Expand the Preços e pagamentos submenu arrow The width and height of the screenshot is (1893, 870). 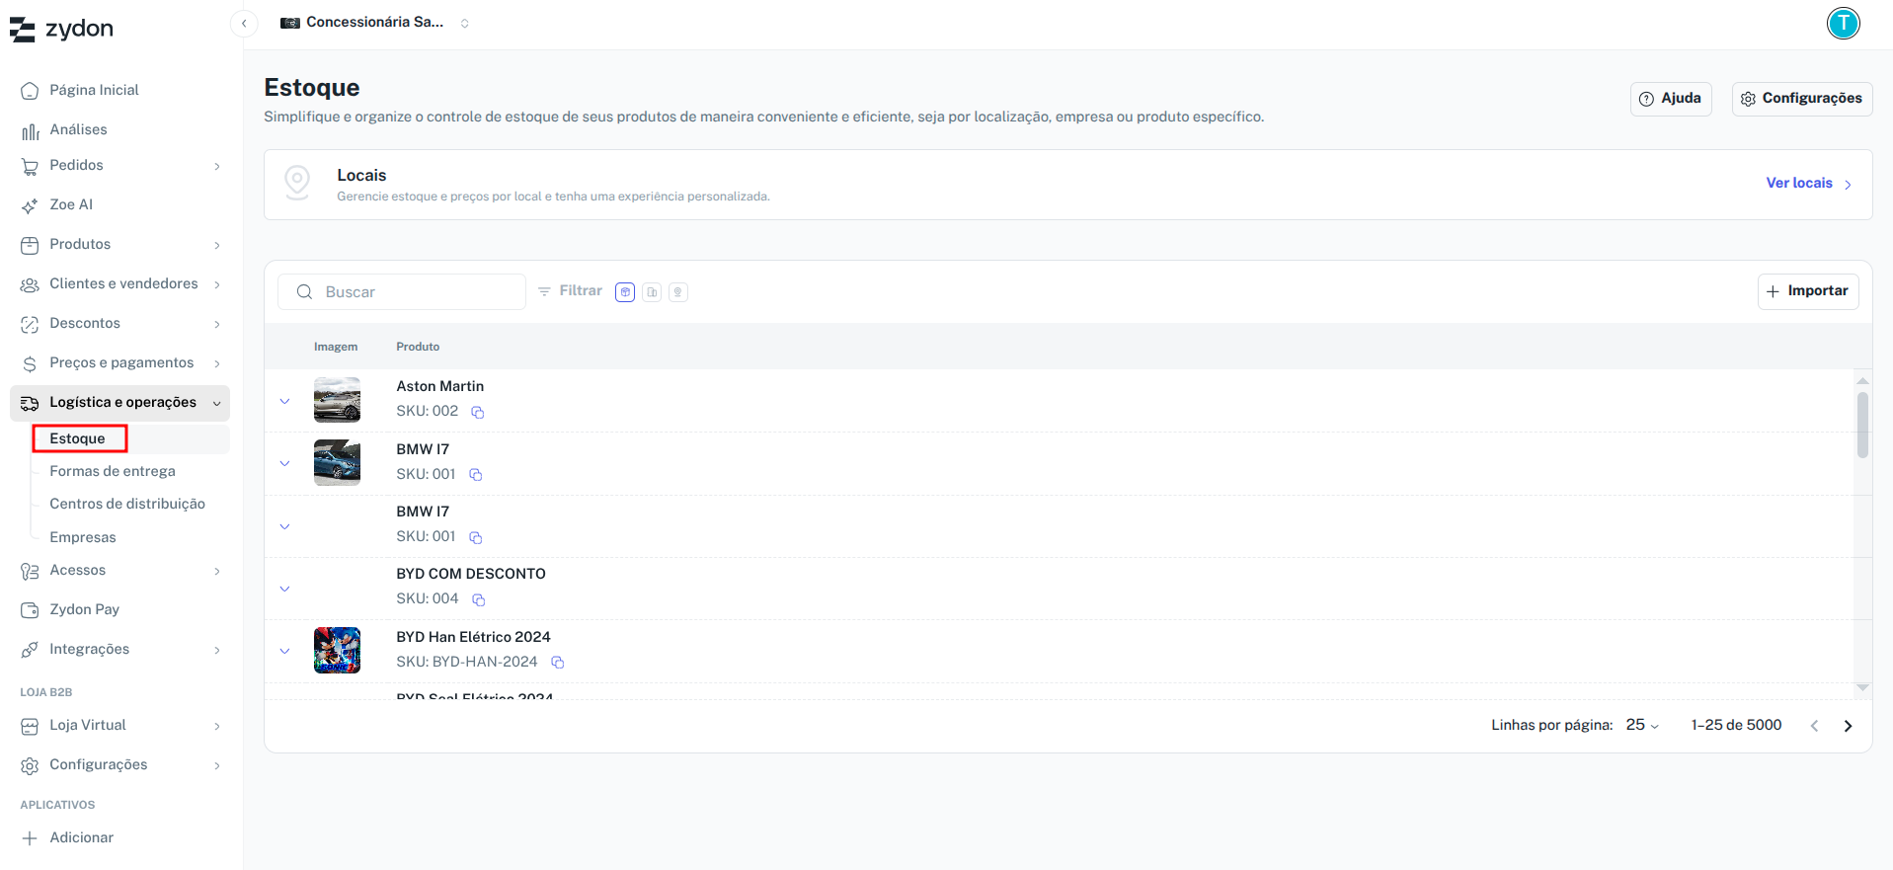pos(217,363)
